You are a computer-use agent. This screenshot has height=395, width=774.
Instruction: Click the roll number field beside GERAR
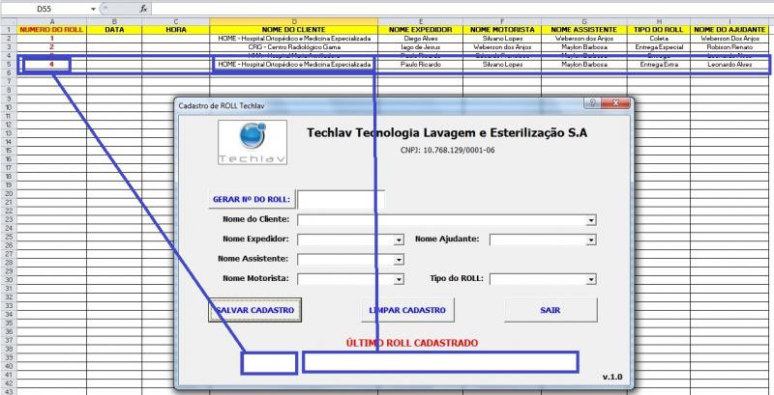click(x=341, y=200)
